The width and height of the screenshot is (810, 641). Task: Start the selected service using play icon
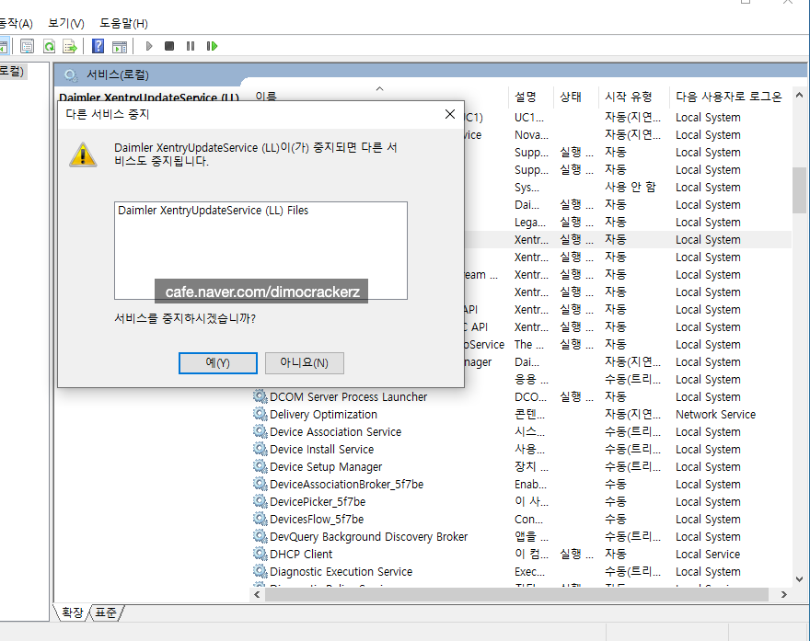tap(149, 46)
